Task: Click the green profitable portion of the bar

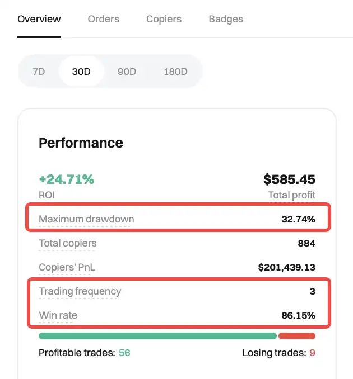Action: [157, 336]
